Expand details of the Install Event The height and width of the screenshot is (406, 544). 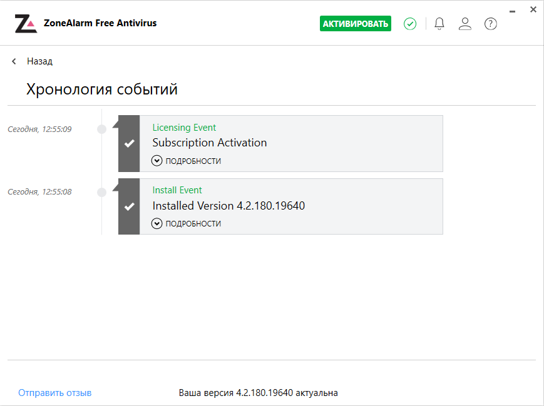187,223
